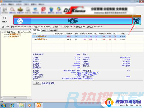Start the Quick Partition (快速分区) tool
144x108 pixels.
pos(28,10)
